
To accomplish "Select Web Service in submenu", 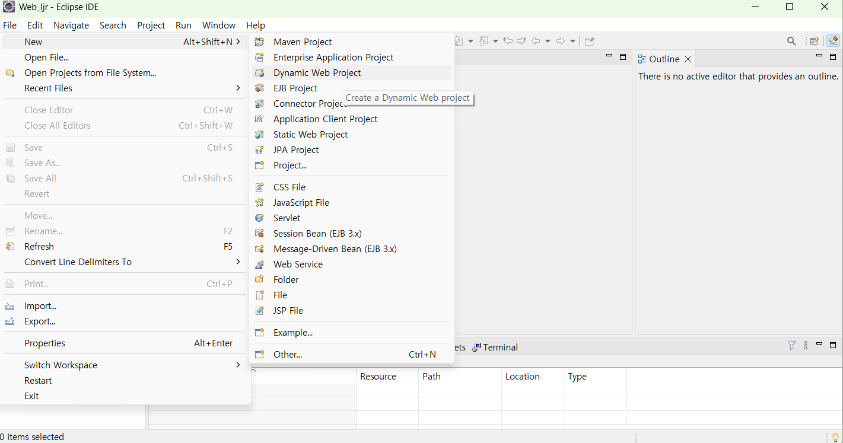I will tap(351, 264).
